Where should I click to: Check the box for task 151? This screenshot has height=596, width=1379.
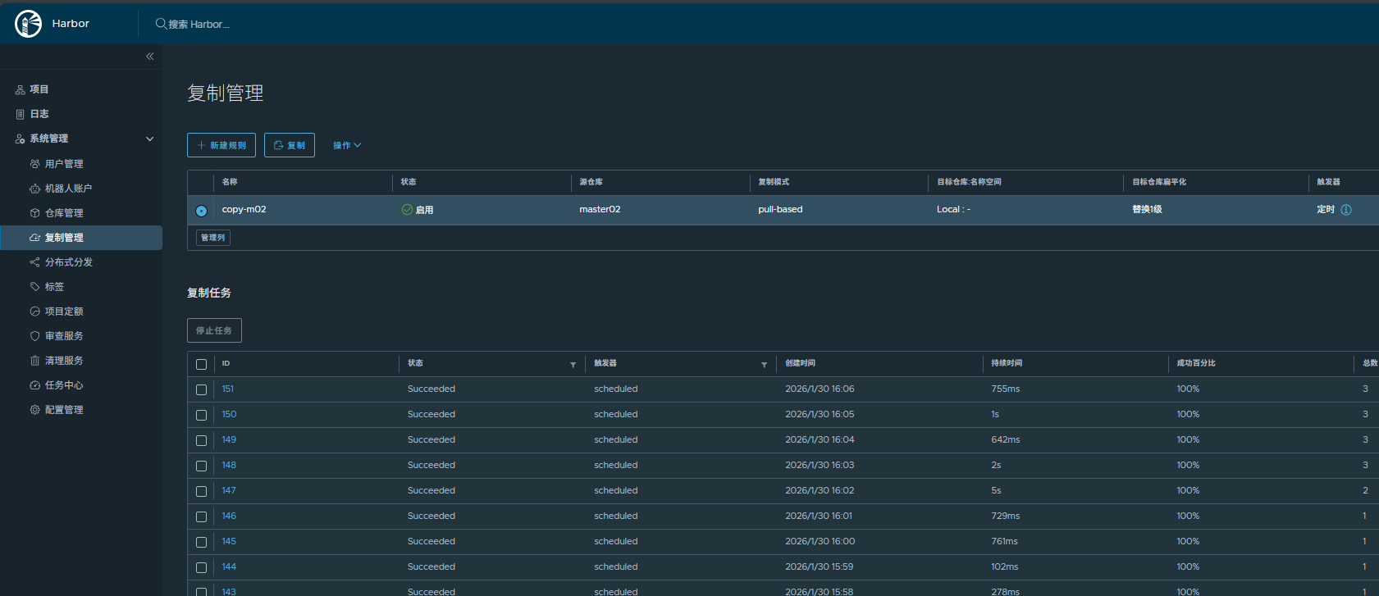201,390
